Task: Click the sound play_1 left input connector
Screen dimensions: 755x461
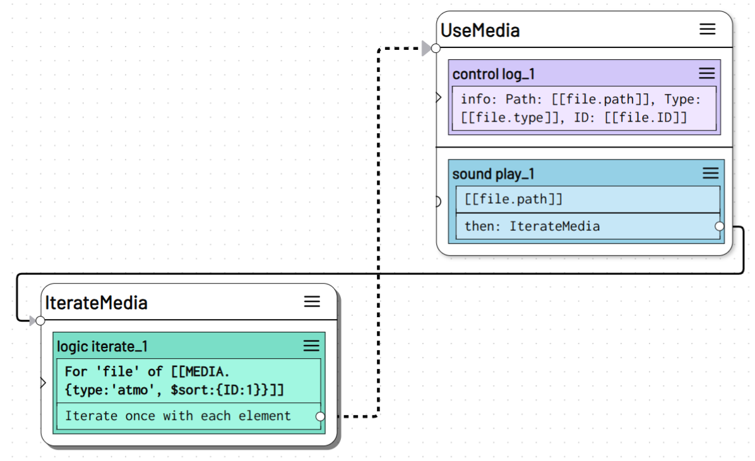Action: (x=438, y=202)
